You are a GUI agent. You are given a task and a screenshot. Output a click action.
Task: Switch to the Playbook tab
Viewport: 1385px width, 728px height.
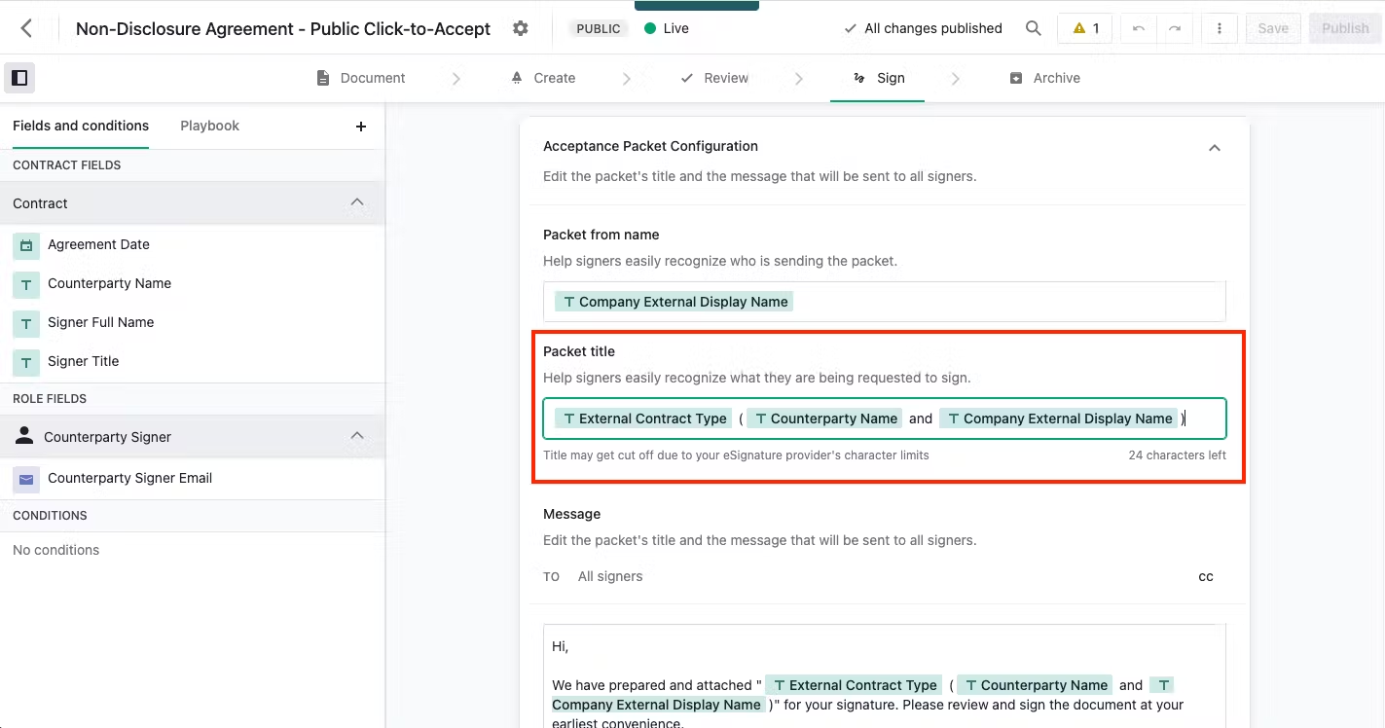pyautogui.click(x=208, y=125)
